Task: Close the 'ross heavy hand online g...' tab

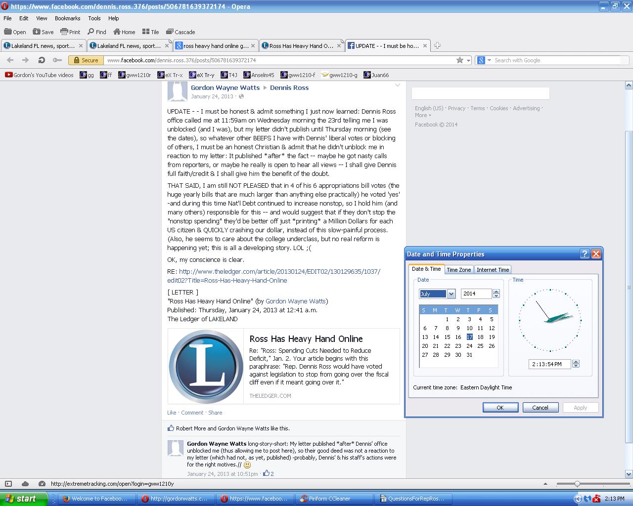Action: [253, 45]
